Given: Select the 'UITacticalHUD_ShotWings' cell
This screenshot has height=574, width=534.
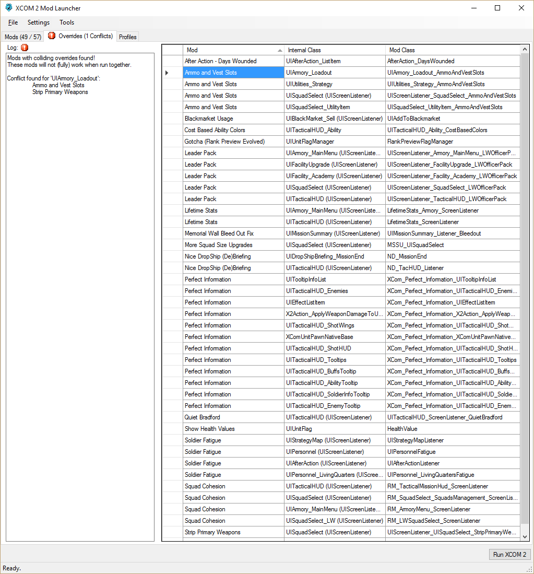Looking at the screenshot, I should 335,325.
